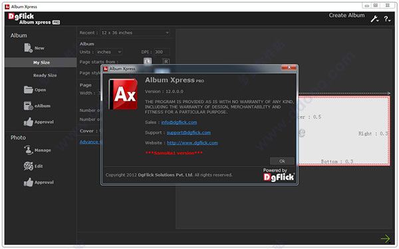
Task: Click the Version 12.0.0.0 text
Action: point(164,91)
